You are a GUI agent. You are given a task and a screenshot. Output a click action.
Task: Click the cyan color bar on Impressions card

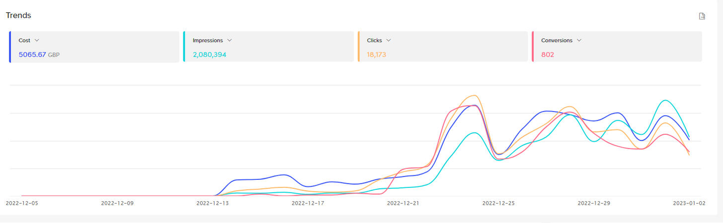pos(184,47)
